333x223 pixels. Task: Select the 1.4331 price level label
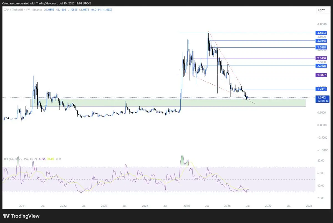coord(322,89)
